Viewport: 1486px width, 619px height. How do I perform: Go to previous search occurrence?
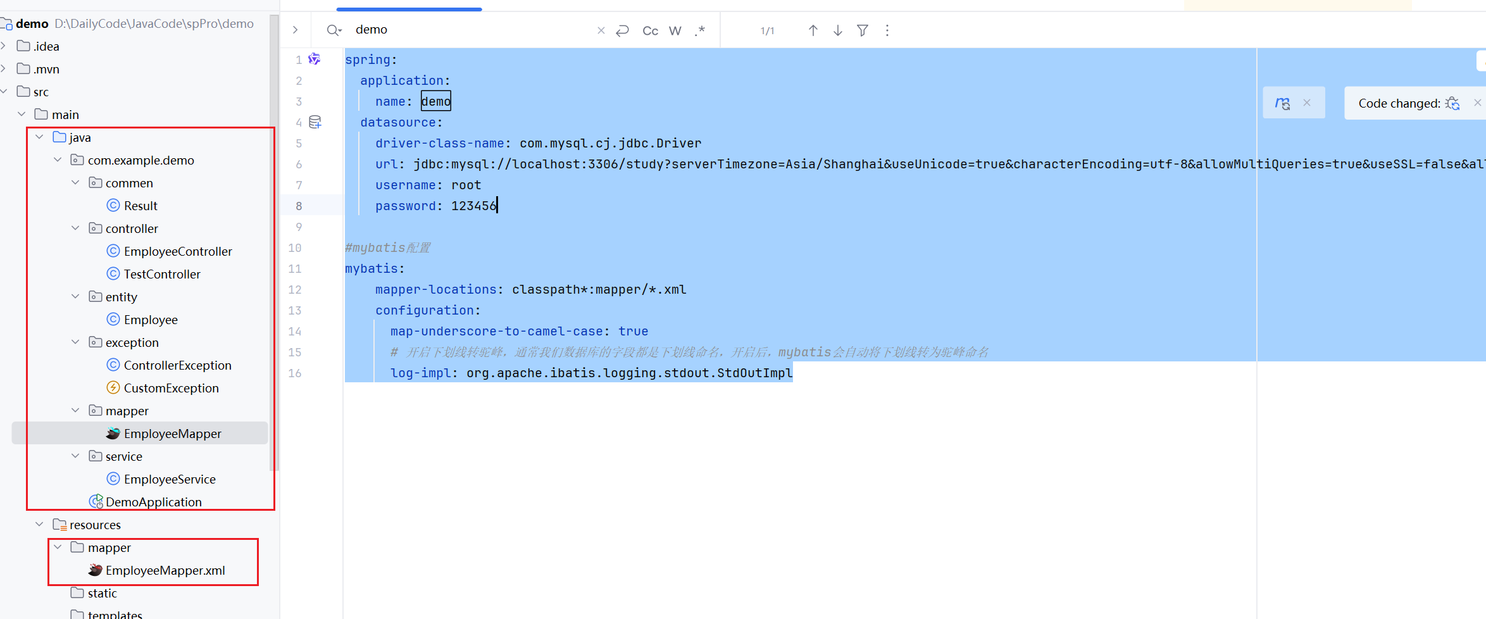(813, 30)
